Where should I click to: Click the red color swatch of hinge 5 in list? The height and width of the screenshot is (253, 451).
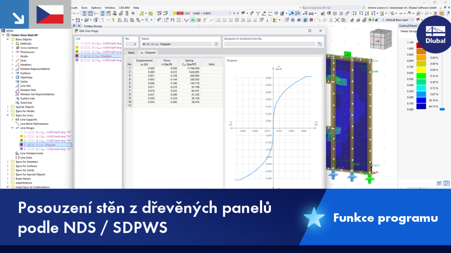tap(77, 56)
